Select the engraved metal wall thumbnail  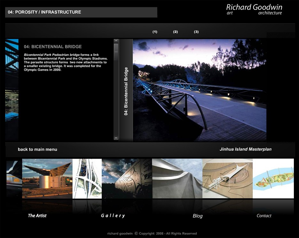click(127, 179)
